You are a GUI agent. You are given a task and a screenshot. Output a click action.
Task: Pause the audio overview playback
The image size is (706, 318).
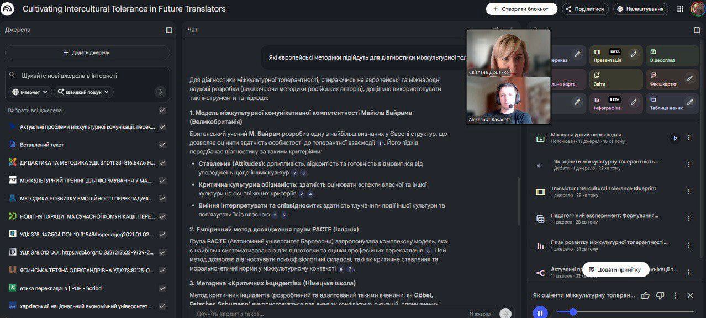coord(540,312)
